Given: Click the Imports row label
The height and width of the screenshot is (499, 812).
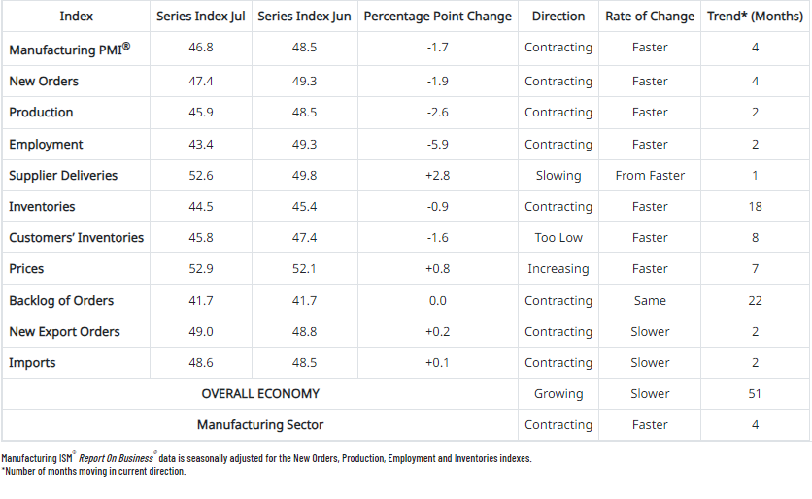Looking at the screenshot, I should [x=32, y=363].
